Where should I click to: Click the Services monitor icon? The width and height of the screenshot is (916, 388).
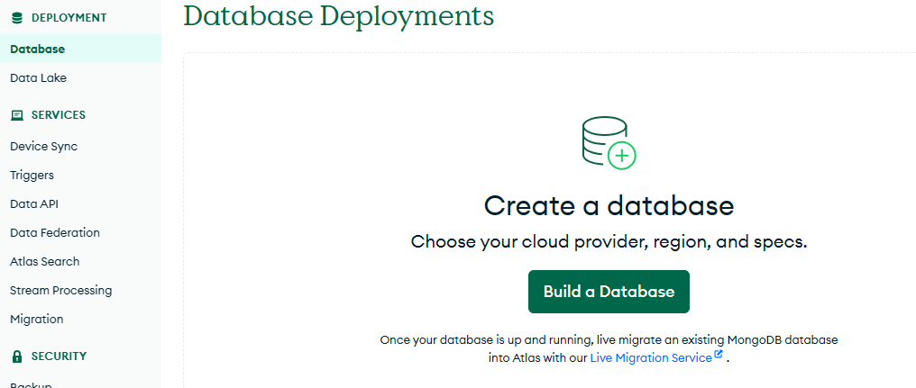[17, 115]
